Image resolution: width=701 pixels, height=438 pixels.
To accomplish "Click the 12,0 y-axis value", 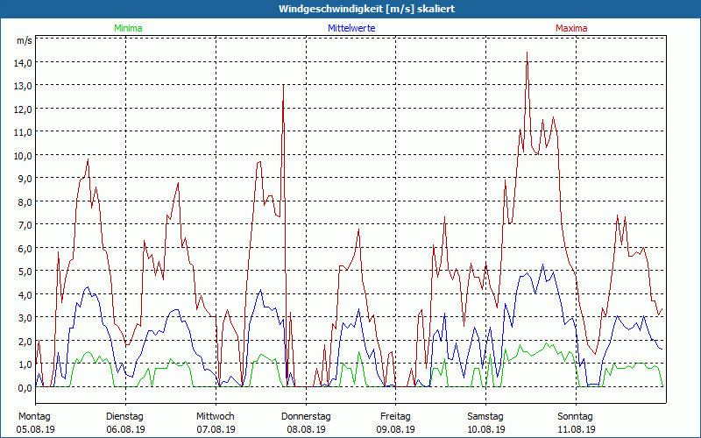I will [x=25, y=109].
